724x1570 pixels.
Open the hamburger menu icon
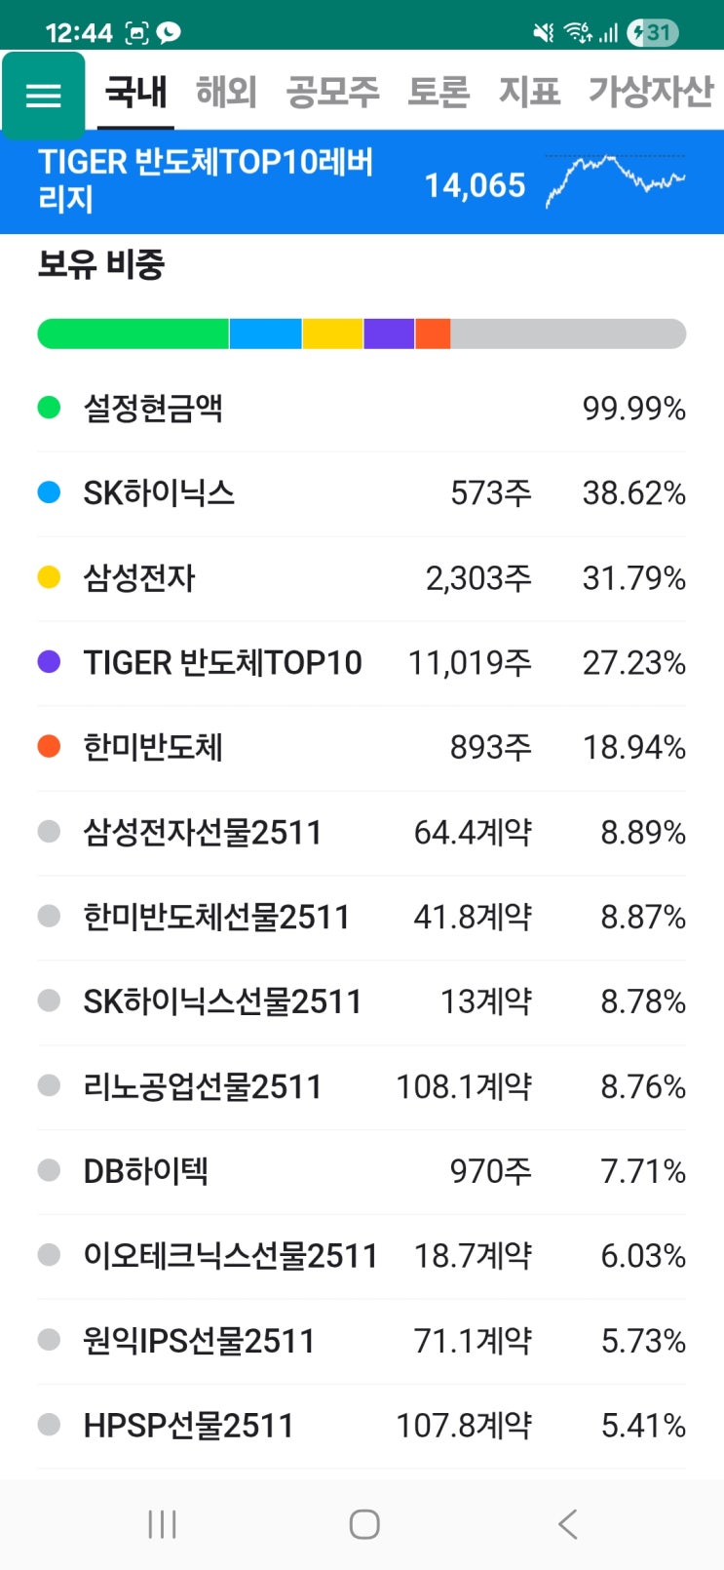(43, 95)
